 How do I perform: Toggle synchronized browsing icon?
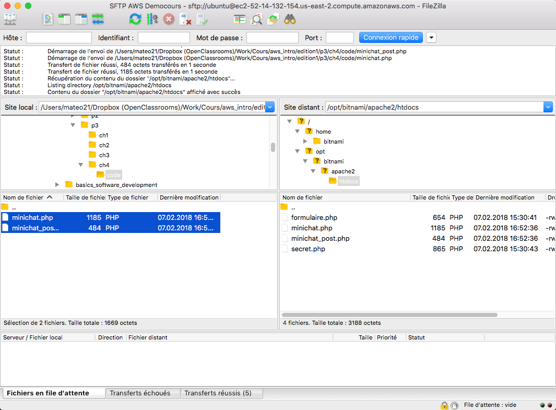tap(273, 20)
